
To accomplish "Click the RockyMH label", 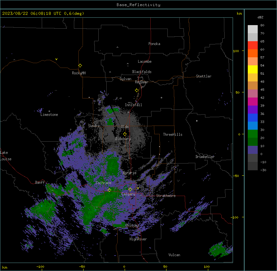I will [79, 73].
